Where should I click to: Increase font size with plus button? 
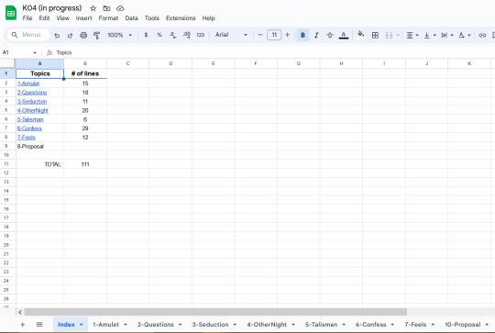(287, 35)
